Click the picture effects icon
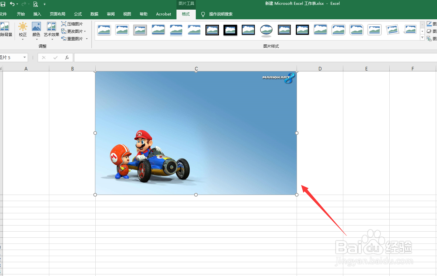Viewport: 437px width, 276px height. click(x=429, y=31)
